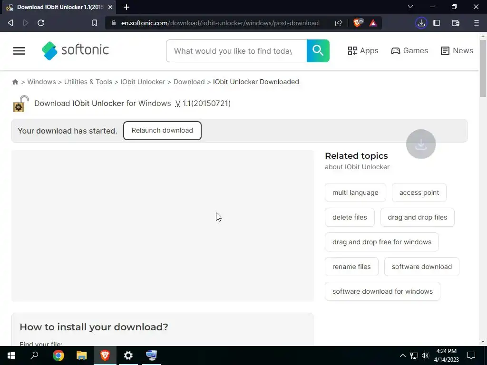The image size is (487, 365).
Task: Click the floating round download button
Action: pos(421,144)
